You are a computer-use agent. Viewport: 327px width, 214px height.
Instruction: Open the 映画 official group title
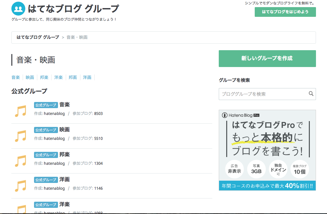(64, 130)
